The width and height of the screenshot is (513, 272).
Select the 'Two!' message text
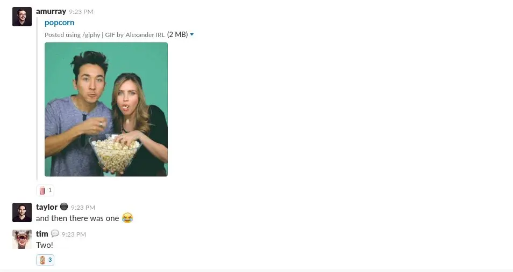[45, 245]
